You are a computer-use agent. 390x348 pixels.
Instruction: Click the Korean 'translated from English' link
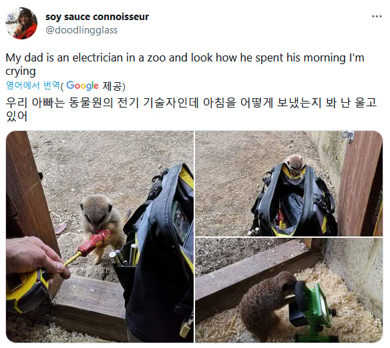click(33, 85)
